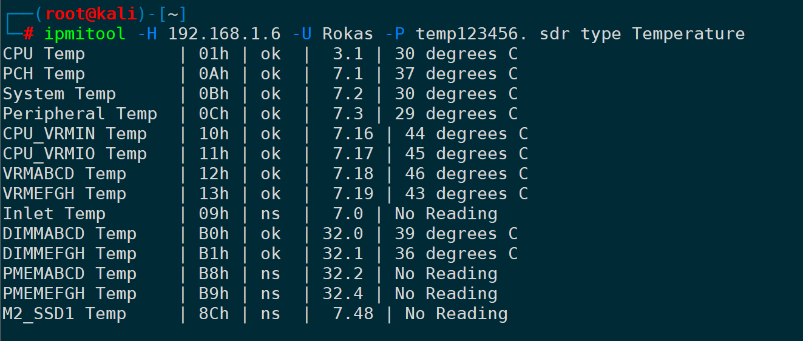Viewport: 803px width, 341px height.
Task: Click No Reading in the PMEMABCD row
Action: point(446,274)
